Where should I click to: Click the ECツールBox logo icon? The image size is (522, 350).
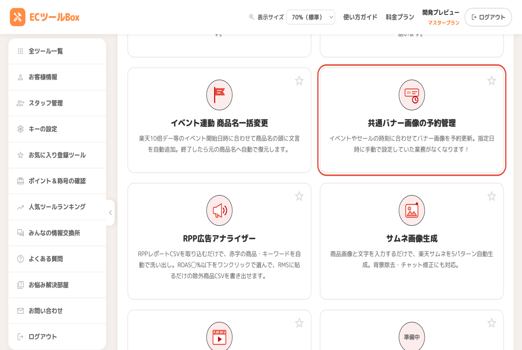click(x=18, y=17)
